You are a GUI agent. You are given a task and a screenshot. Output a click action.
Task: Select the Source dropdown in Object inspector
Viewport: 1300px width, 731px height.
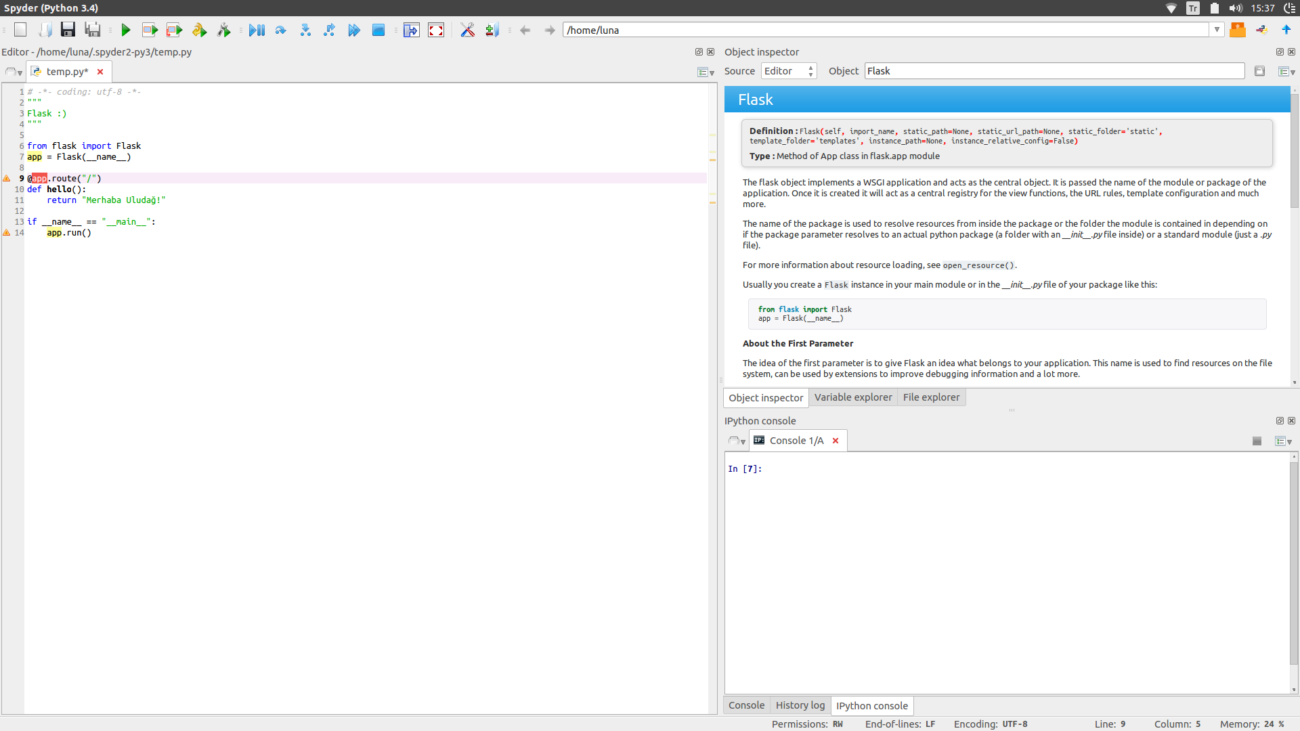[789, 70]
